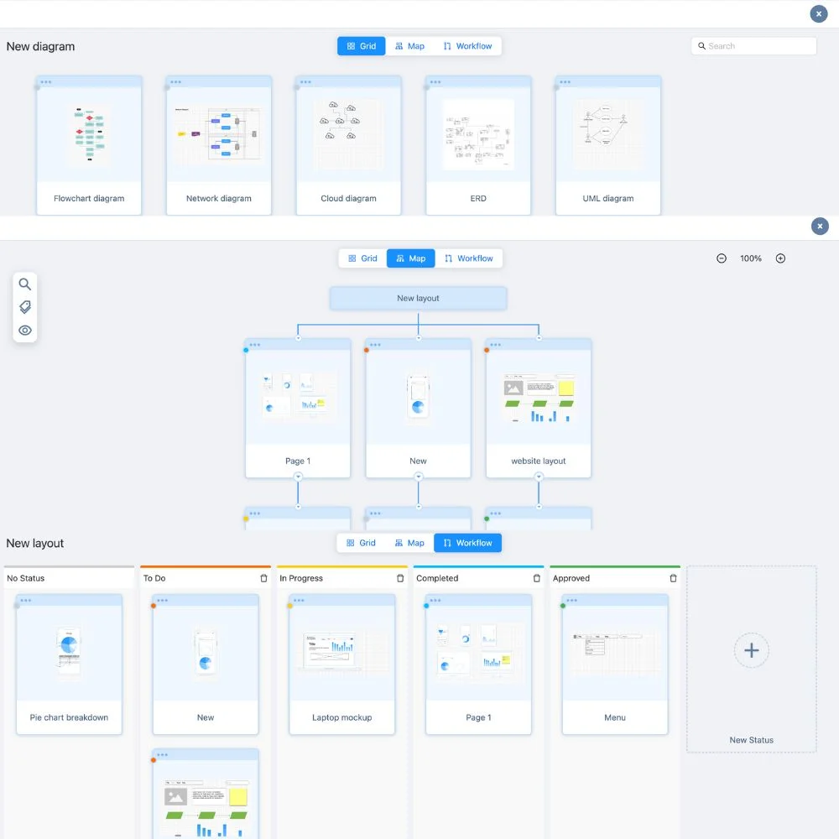Viewport: 839px width, 839px height.
Task: Open options dots on map's website layout card
Action: (x=496, y=345)
